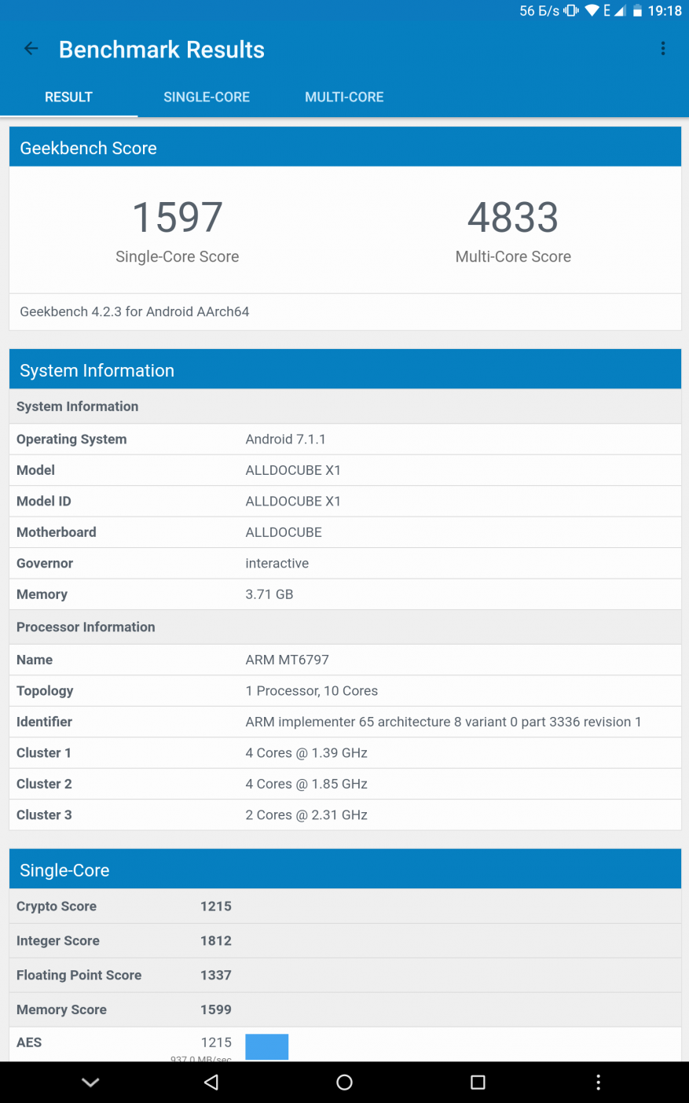Image resolution: width=689 pixels, height=1103 pixels.
Task: Tap Geekbench 4.2.3 for Android AArch64 text
Action: coord(134,311)
